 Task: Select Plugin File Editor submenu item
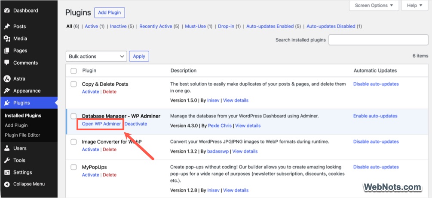[22, 135]
